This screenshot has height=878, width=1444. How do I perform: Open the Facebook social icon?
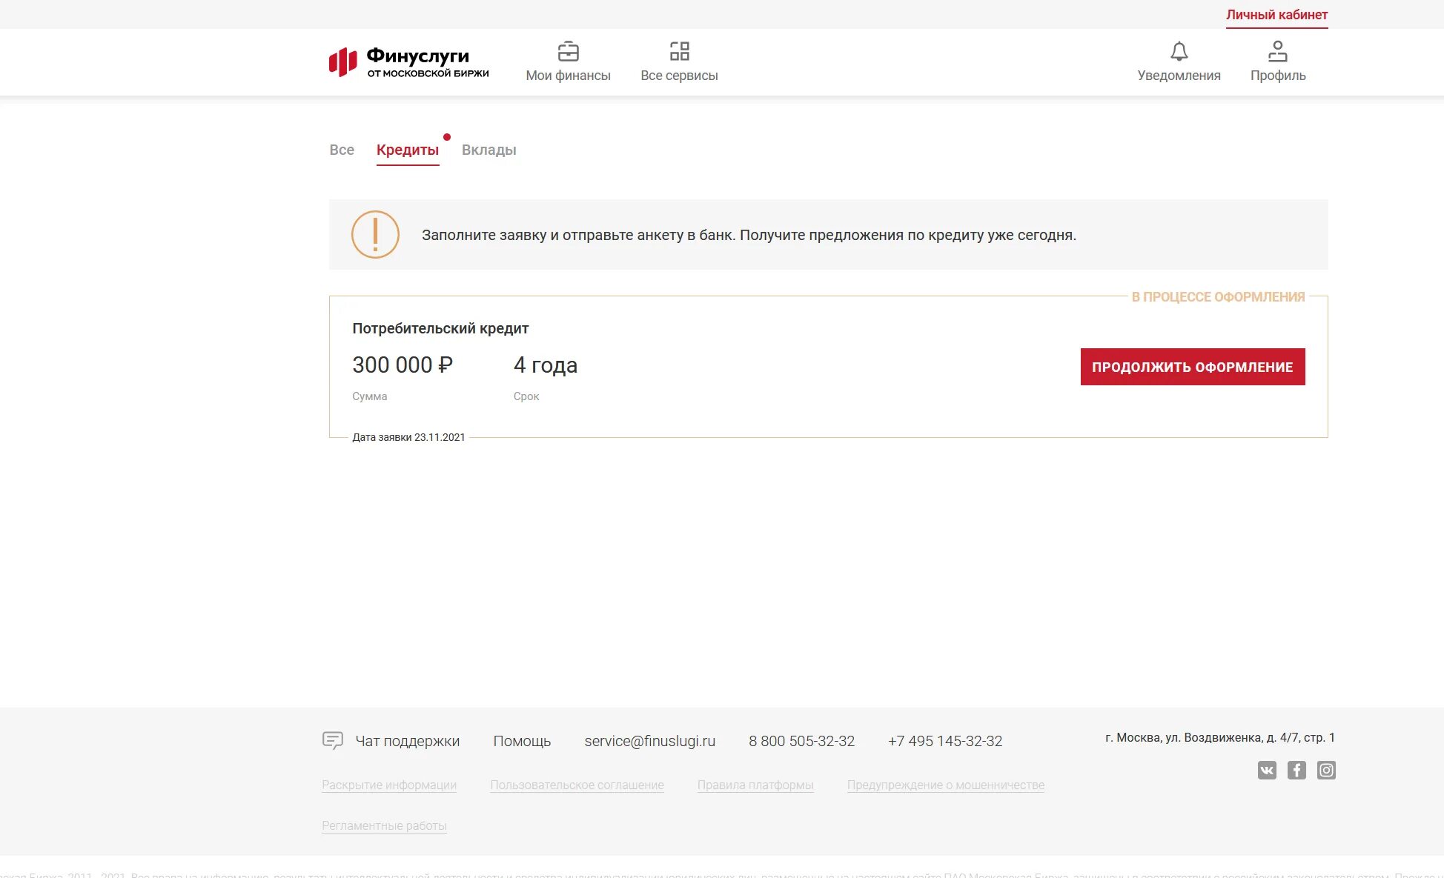(x=1296, y=771)
